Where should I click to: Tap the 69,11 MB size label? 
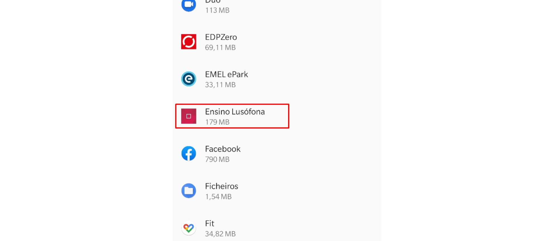220,47
